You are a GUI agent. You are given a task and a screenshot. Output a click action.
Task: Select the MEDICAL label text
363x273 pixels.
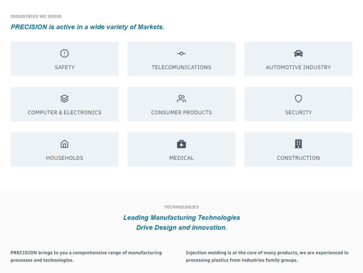pos(181,158)
